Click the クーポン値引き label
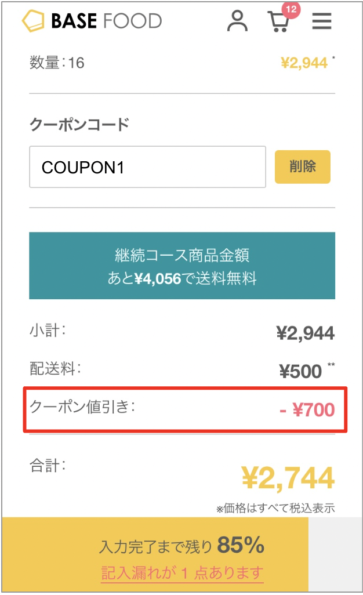The image size is (363, 595). coord(82,407)
